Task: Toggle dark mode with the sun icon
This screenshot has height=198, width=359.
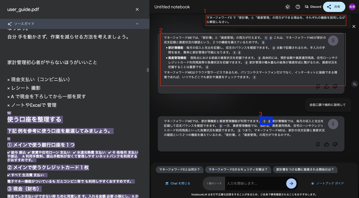Action: [287, 7]
